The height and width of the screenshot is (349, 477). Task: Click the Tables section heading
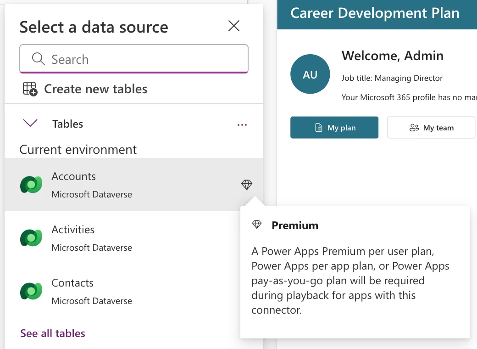(x=67, y=124)
